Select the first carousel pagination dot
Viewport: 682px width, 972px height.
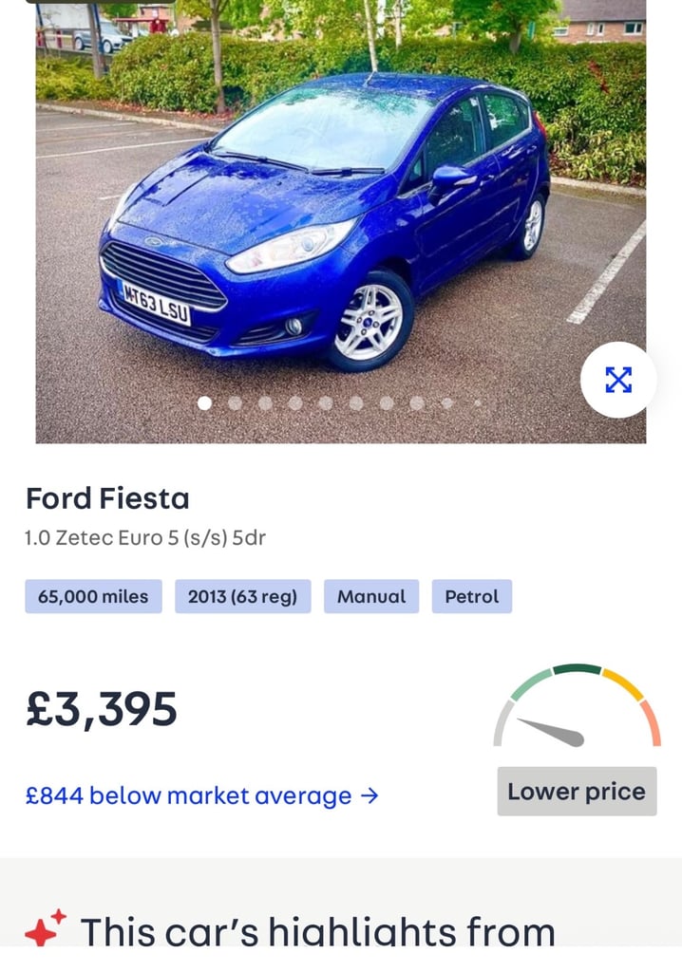[x=204, y=403]
